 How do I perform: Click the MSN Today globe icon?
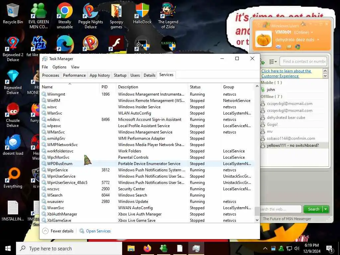click(x=297, y=47)
